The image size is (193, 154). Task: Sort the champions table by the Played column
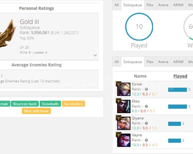pyautogui.click(x=180, y=76)
